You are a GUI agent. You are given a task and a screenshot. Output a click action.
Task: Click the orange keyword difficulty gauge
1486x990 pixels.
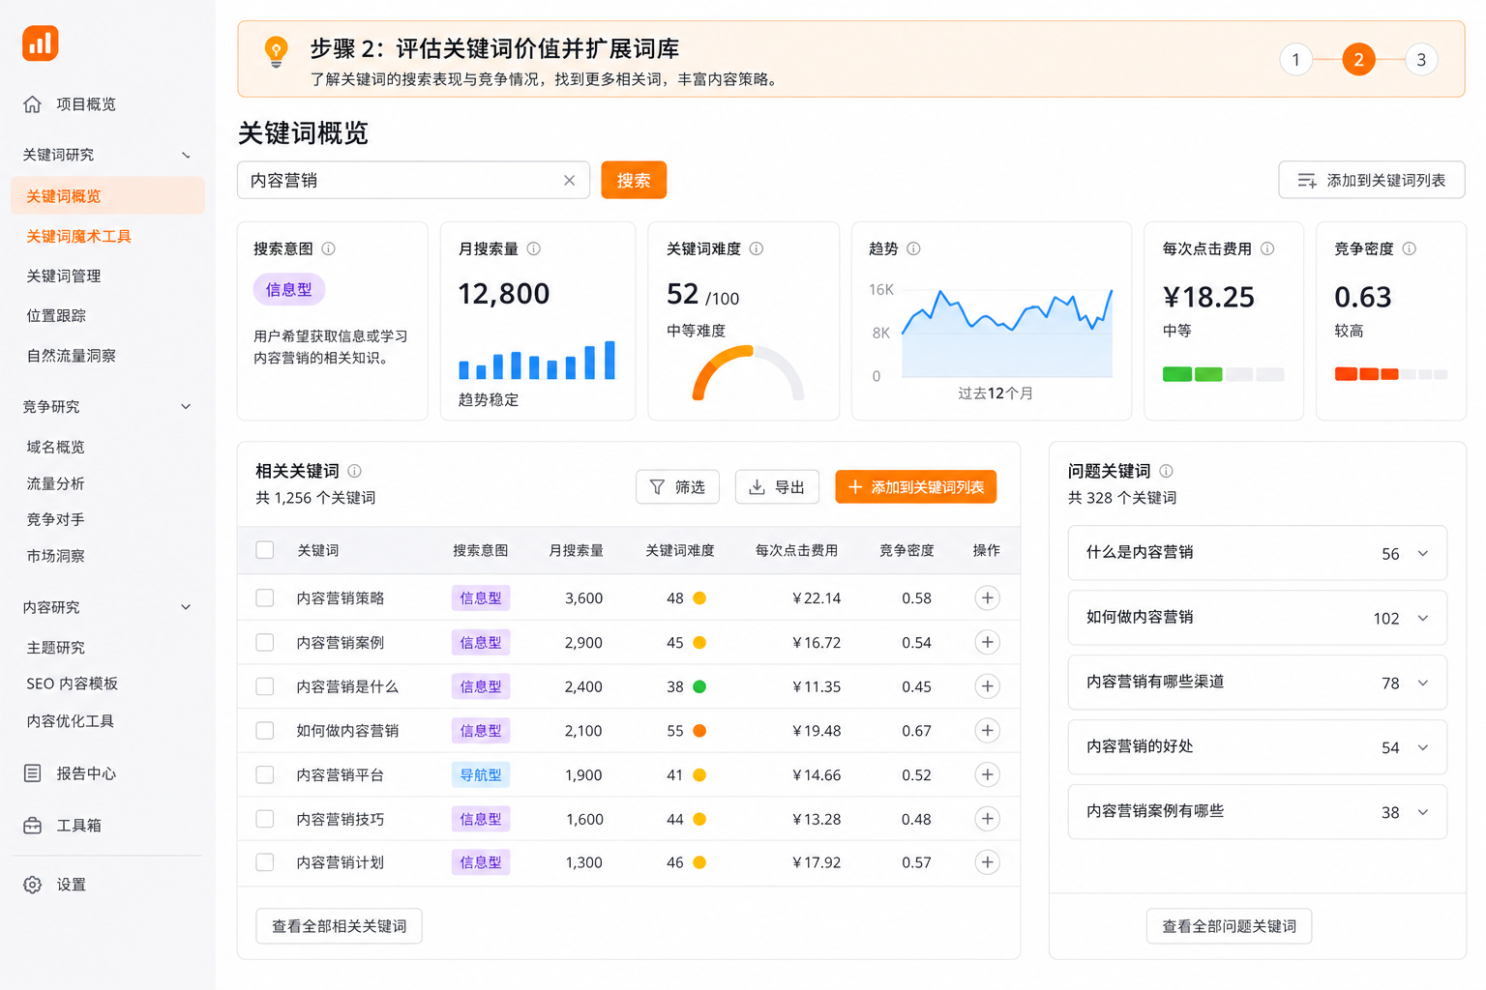(748, 373)
